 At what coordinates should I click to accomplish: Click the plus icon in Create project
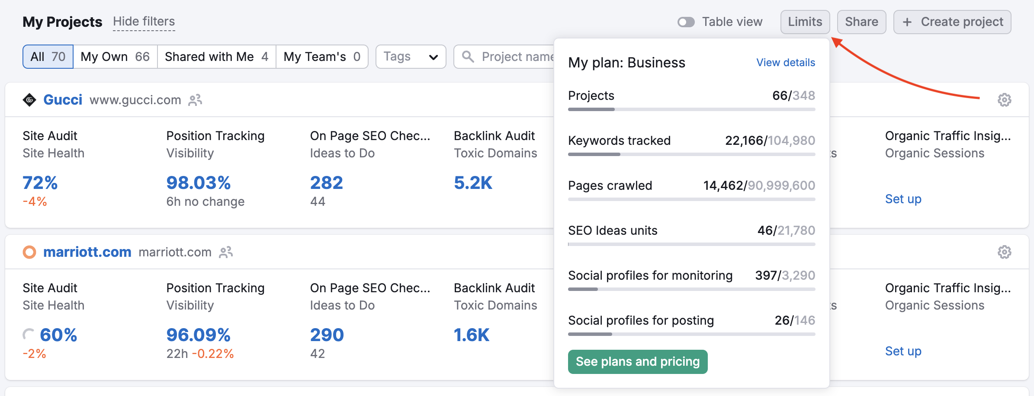[907, 22]
